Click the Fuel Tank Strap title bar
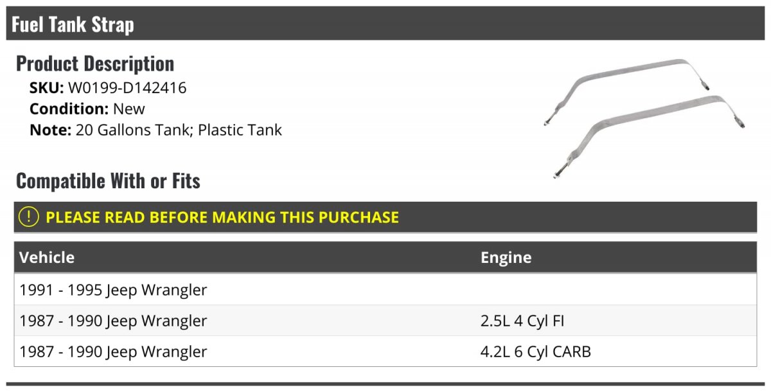Image resolution: width=771 pixels, height=392 pixels. click(x=73, y=25)
